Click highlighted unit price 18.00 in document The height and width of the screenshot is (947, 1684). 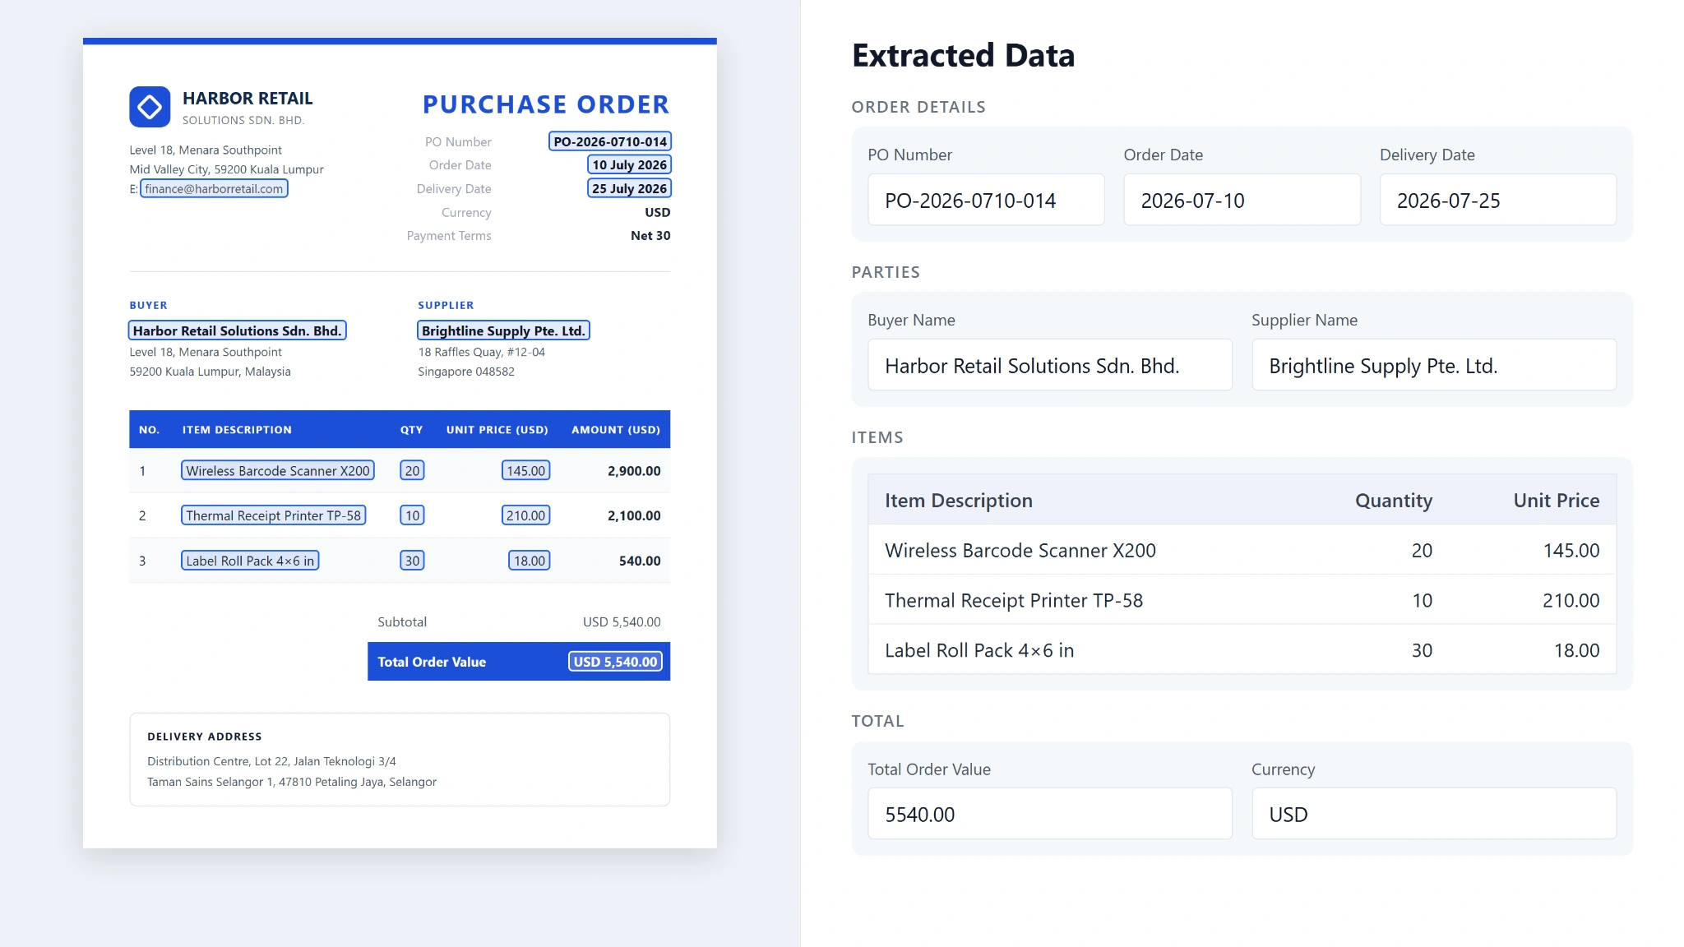[529, 561]
